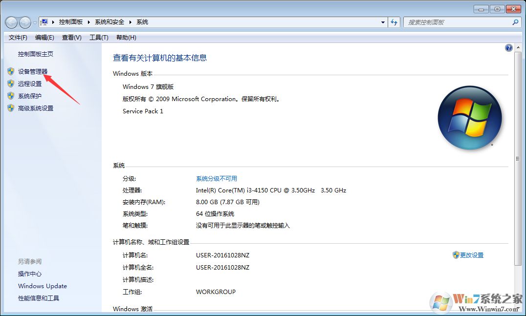
Task: Click the shield icon next to 系统保护
Action: point(11,96)
